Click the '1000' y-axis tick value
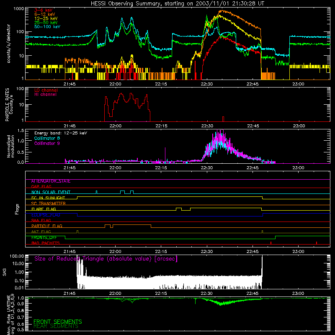The image size is (335, 335). tap(18, 9)
